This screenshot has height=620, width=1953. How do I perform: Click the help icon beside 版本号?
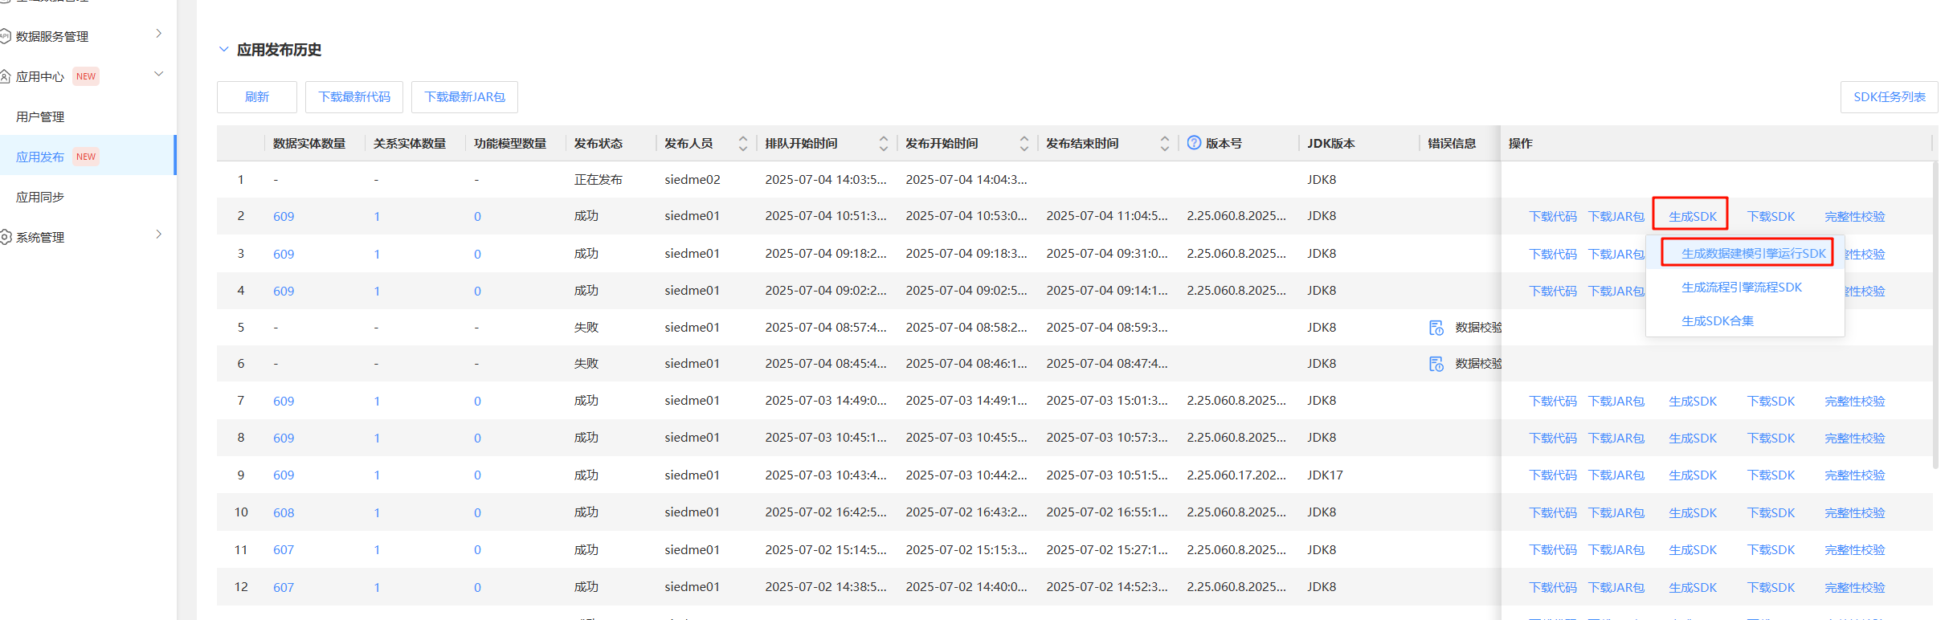tap(1194, 143)
